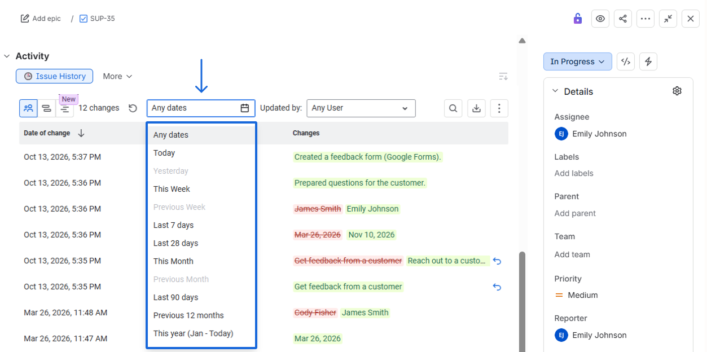Select the people grouped view toggle
This screenshot has width=707, height=352.
pos(28,108)
